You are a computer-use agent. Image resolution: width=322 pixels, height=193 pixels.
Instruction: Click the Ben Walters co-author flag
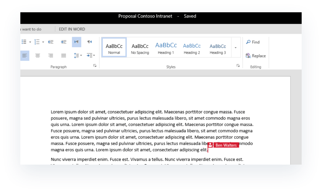[x=223, y=145]
